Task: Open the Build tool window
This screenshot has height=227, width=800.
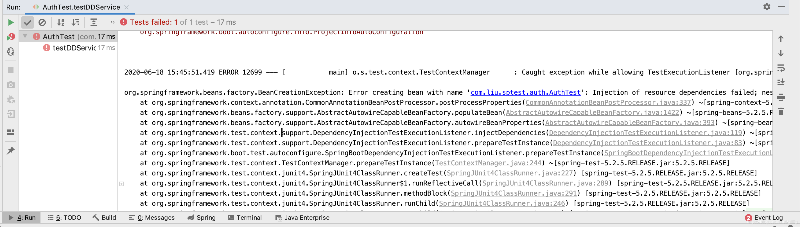Action: tap(104, 218)
